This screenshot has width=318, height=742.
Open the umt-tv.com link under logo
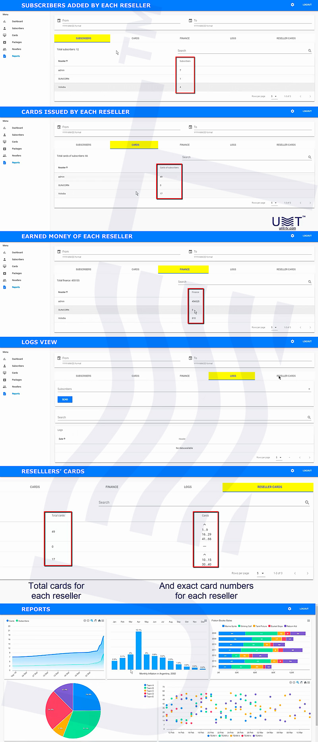(287, 228)
